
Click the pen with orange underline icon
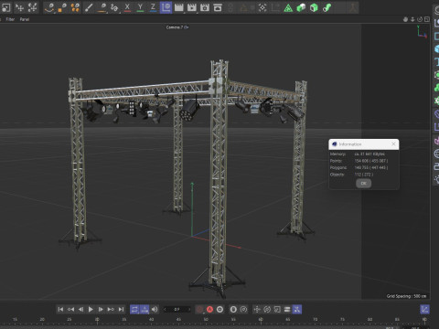102,7
